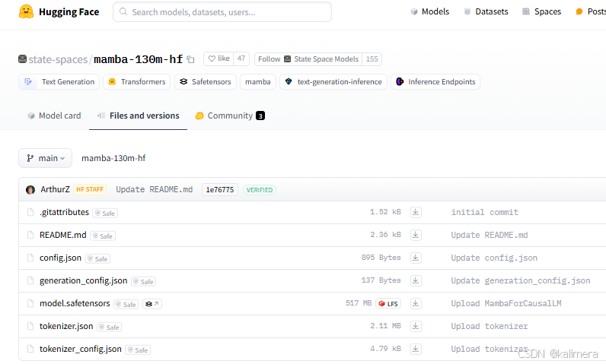
Task: Open 'Update config.json' commit message
Action: click(494, 258)
